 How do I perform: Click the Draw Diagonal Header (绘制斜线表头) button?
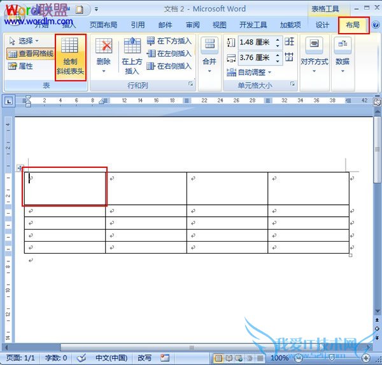point(71,57)
